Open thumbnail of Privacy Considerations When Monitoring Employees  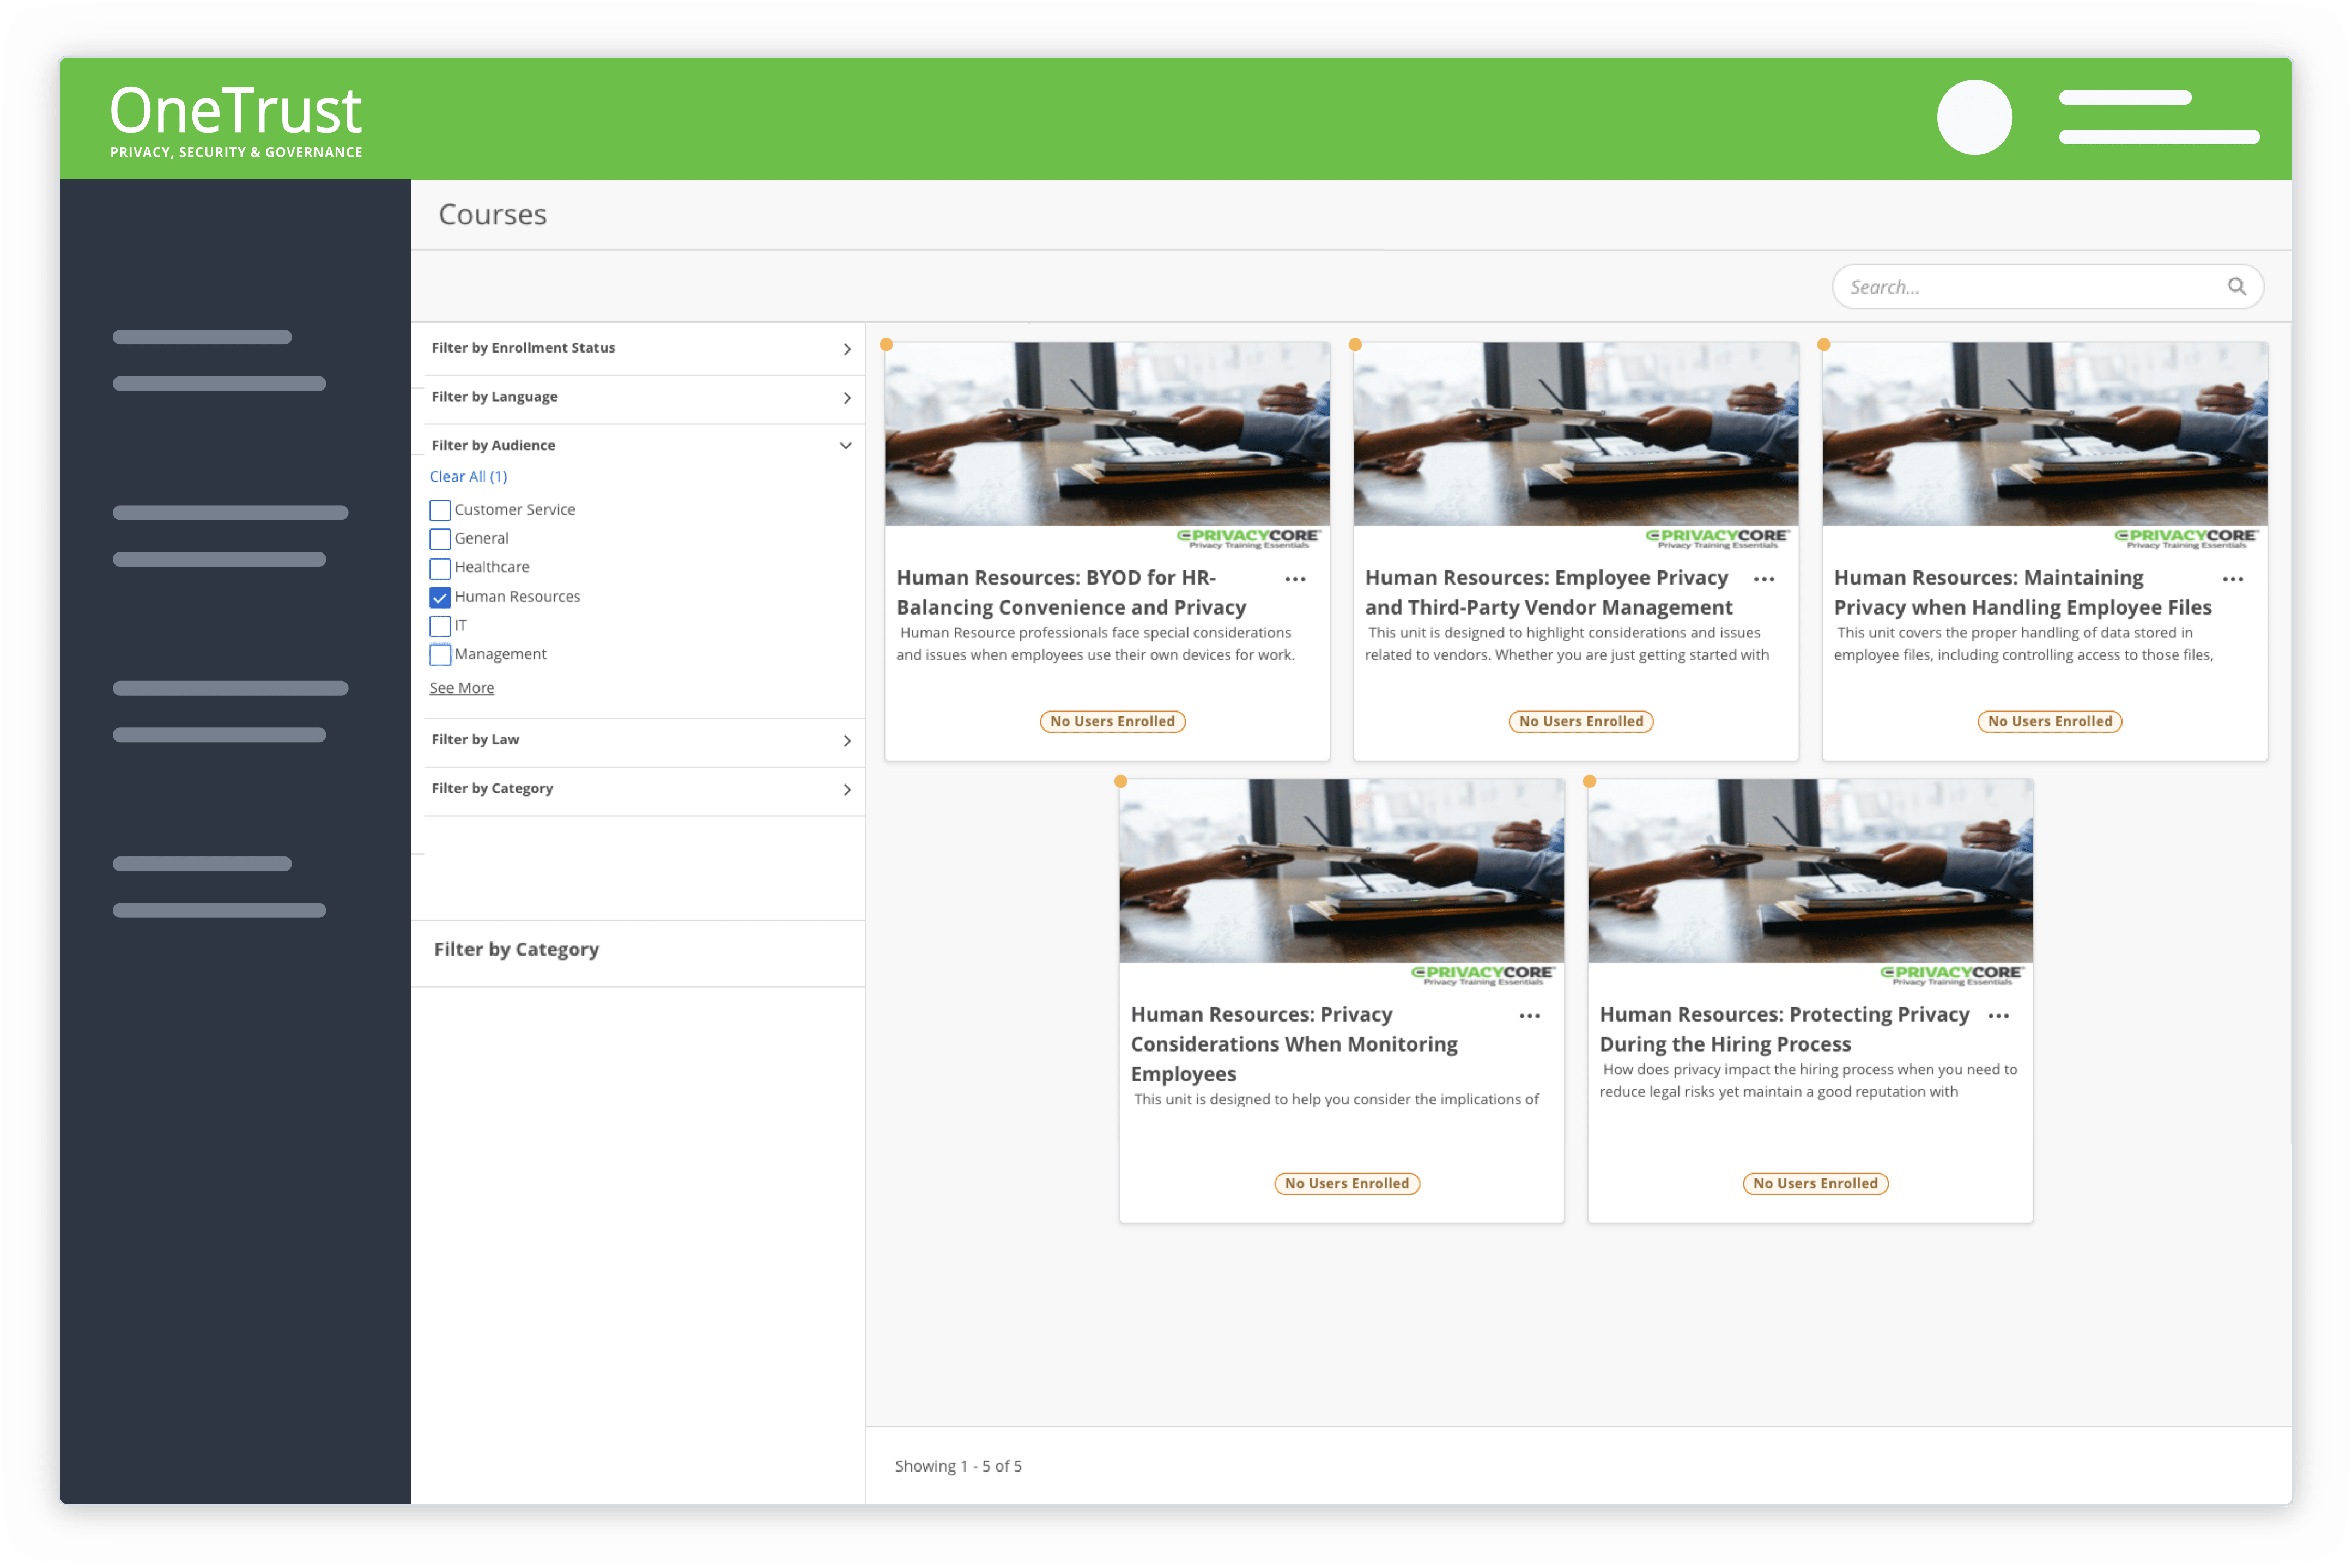pos(1341,871)
